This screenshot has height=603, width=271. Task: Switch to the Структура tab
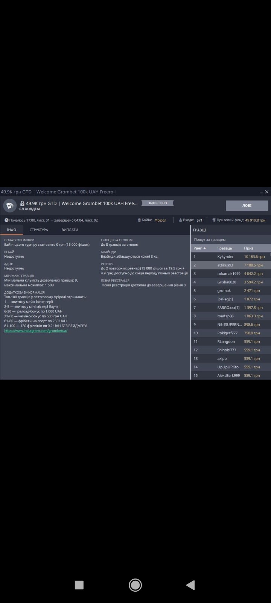(x=39, y=230)
